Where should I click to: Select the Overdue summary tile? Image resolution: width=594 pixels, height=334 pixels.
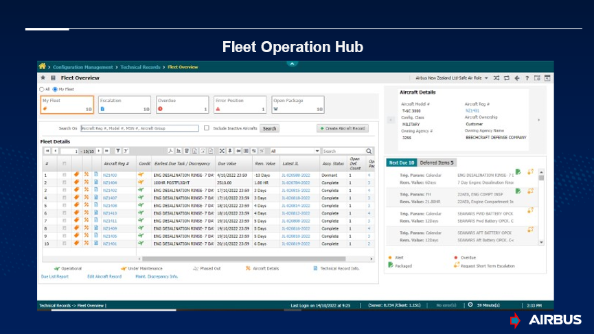[x=182, y=104]
